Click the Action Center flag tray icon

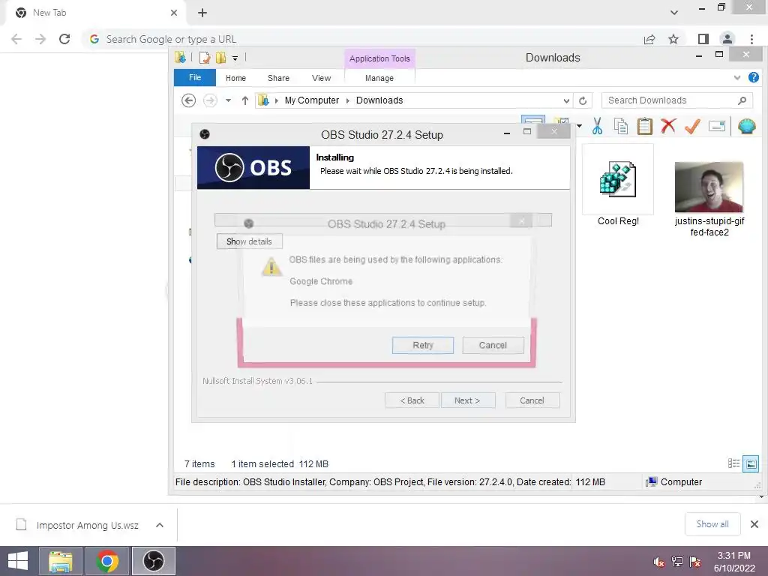point(695,561)
